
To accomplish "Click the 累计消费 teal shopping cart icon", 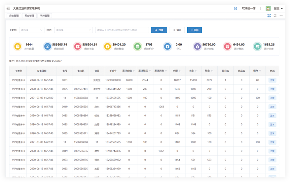I will (x=257, y=46).
